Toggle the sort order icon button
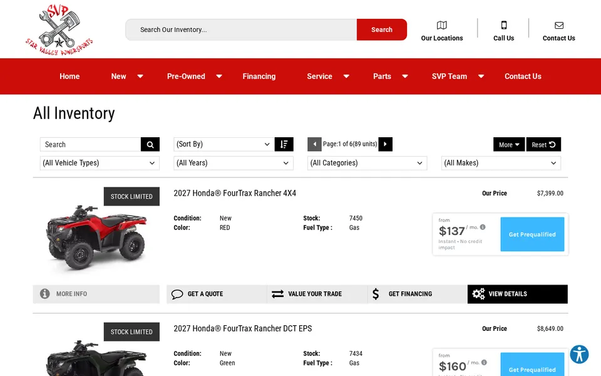This screenshot has width=601, height=376. [284, 144]
